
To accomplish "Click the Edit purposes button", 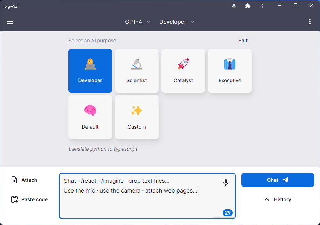I will 243,41.
